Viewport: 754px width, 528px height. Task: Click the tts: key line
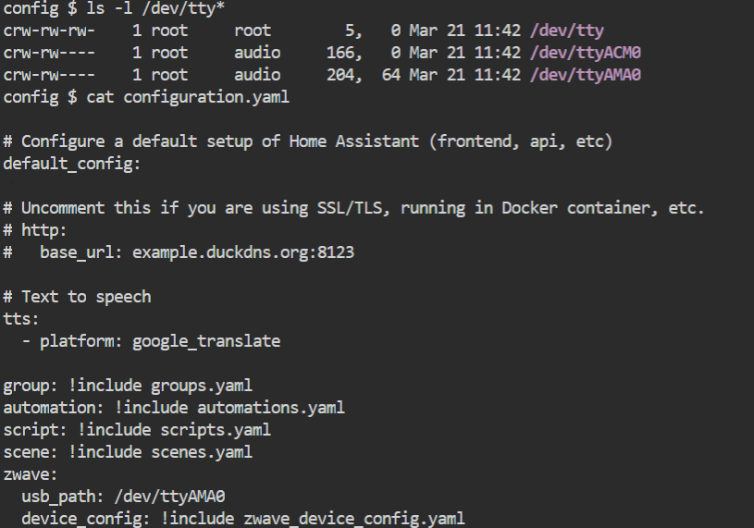click(21, 319)
